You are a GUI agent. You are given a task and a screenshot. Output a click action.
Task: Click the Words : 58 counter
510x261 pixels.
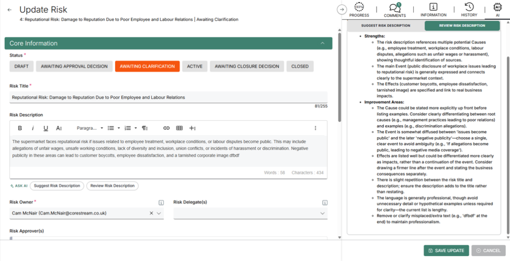[x=274, y=173]
